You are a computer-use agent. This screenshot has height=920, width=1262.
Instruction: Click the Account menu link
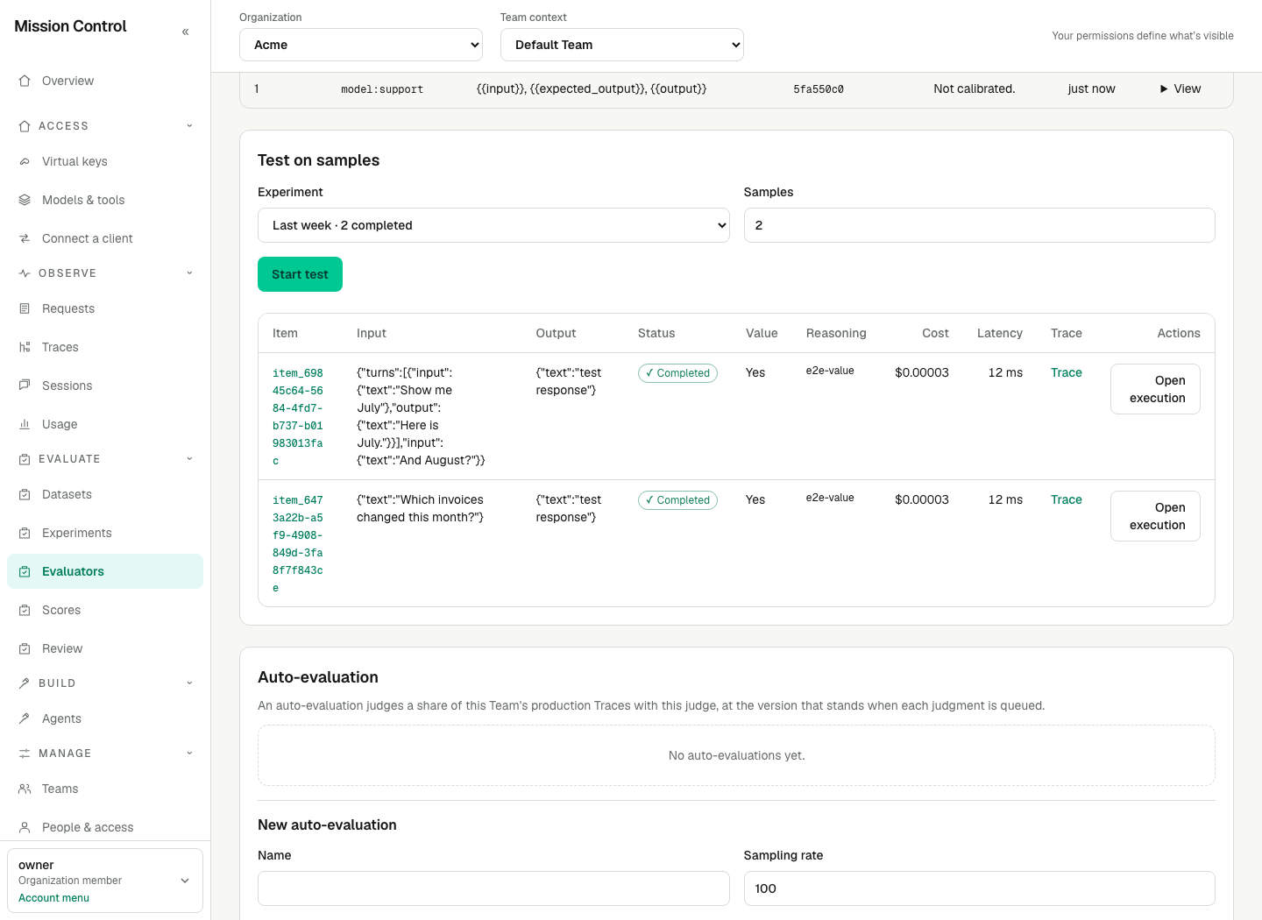tap(53, 898)
